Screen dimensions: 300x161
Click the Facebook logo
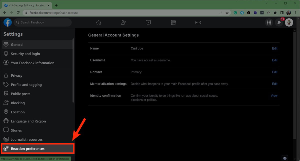pyautogui.click(x=7, y=22)
